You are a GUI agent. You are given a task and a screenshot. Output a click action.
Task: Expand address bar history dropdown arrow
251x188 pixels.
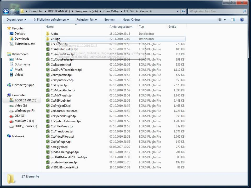pyautogui.click(x=178, y=11)
